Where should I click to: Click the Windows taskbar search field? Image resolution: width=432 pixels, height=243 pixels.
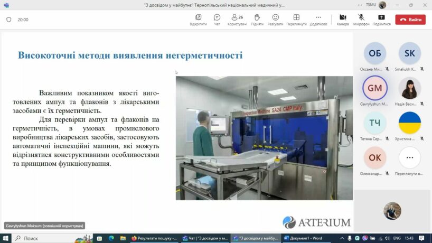click(42, 238)
